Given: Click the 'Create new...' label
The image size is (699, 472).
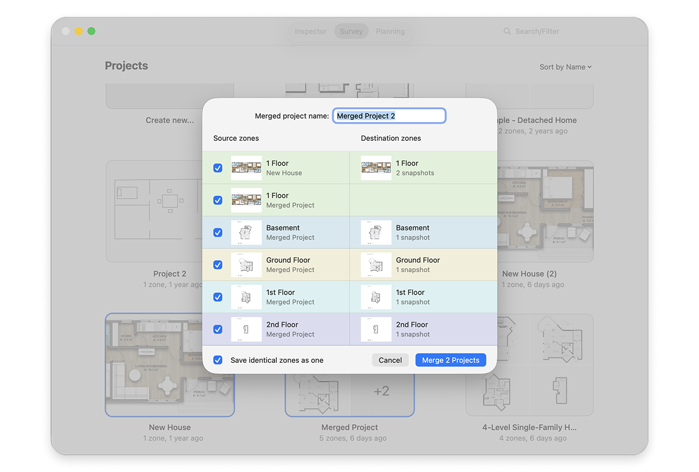Looking at the screenshot, I should point(170,120).
